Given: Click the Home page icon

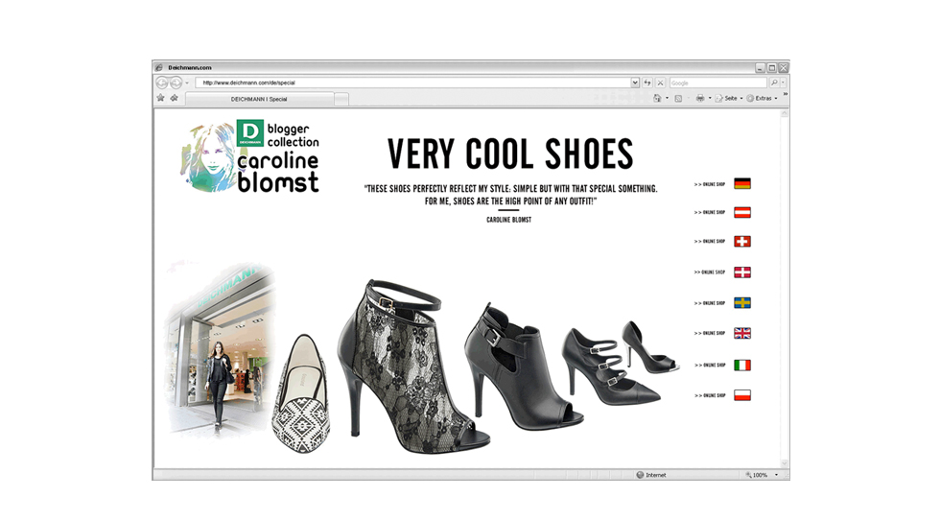Looking at the screenshot, I should coord(658,99).
